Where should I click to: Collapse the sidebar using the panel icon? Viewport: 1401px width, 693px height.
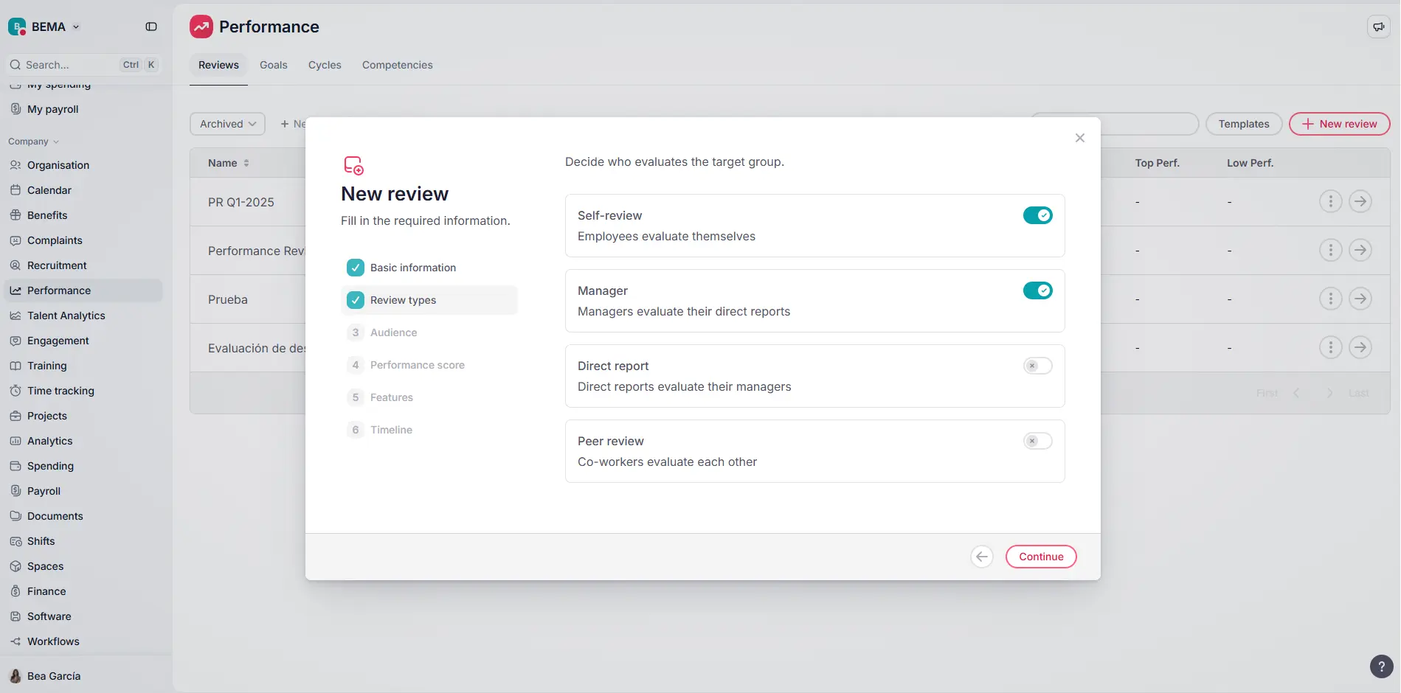click(151, 27)
